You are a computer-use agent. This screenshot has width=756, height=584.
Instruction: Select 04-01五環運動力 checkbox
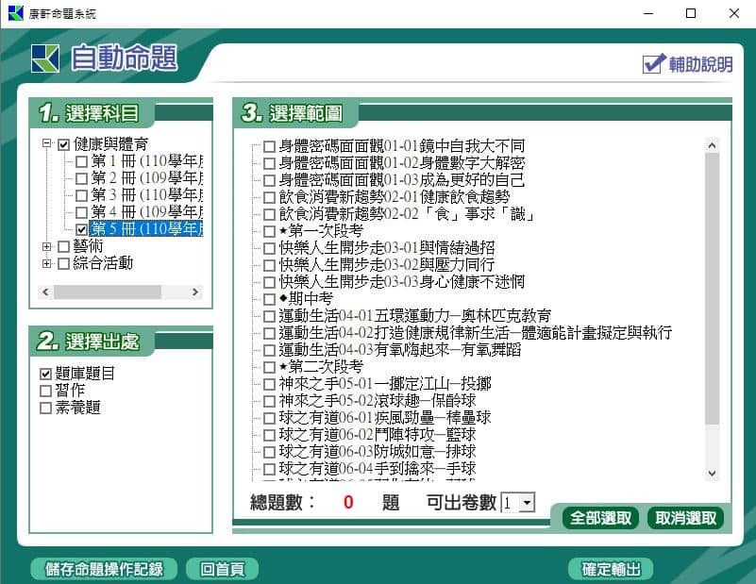click(x=270, y=317)
